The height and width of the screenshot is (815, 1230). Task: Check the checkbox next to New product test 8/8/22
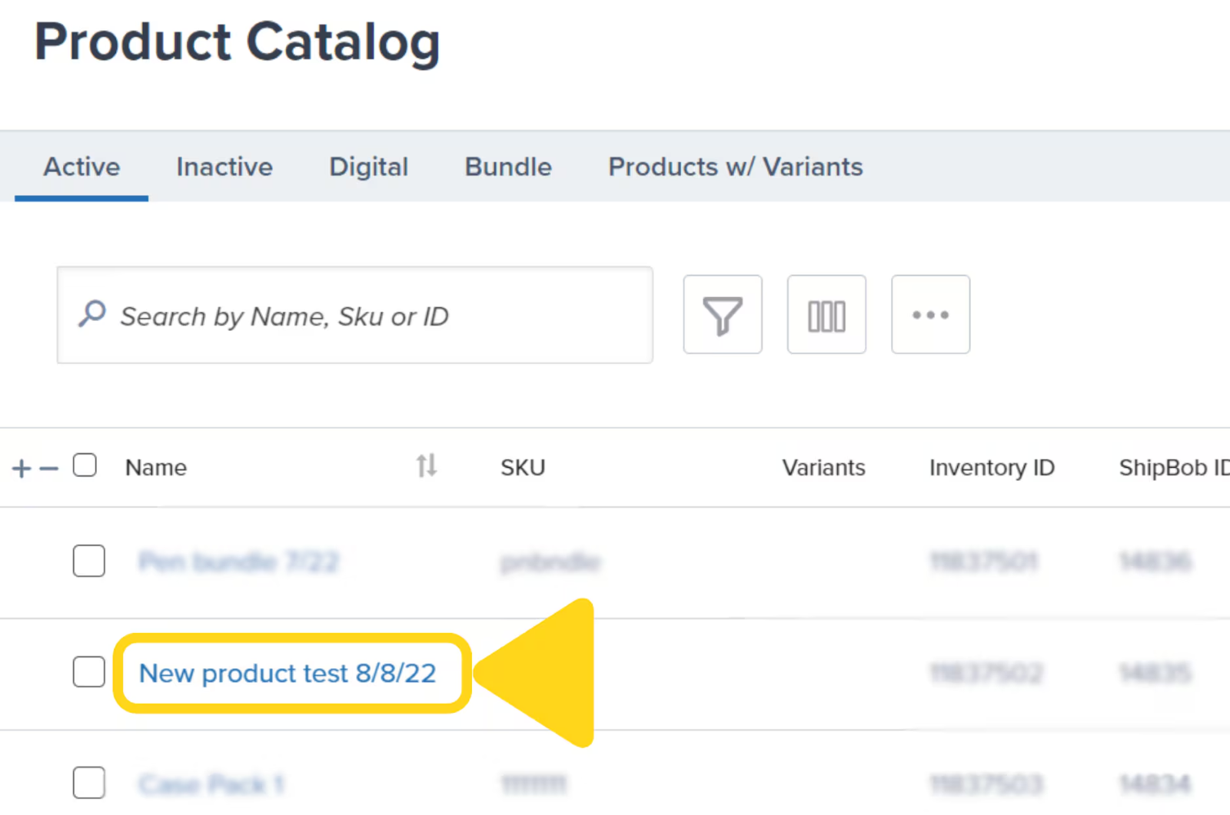click(x=88, y=672)
